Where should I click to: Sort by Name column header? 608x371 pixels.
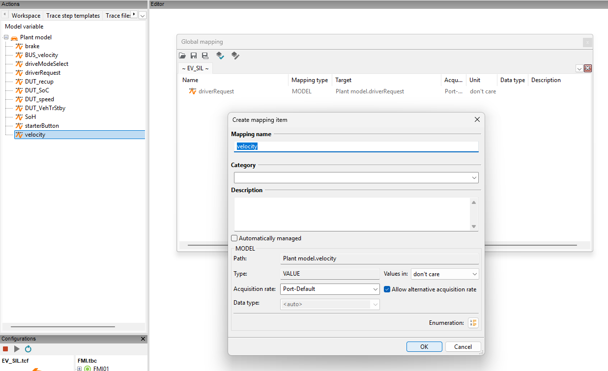tap(190, 80)
